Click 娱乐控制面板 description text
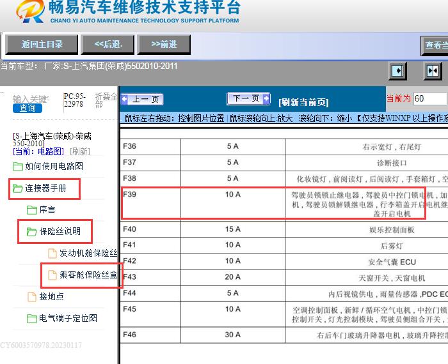The height and width of the screenshot is (364, 448). coord(392,230)
